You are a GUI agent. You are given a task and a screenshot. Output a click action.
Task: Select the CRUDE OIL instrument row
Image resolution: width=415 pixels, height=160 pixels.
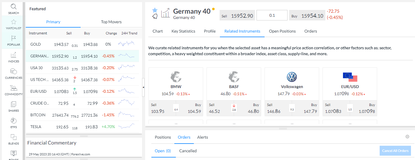coord(83,103)
